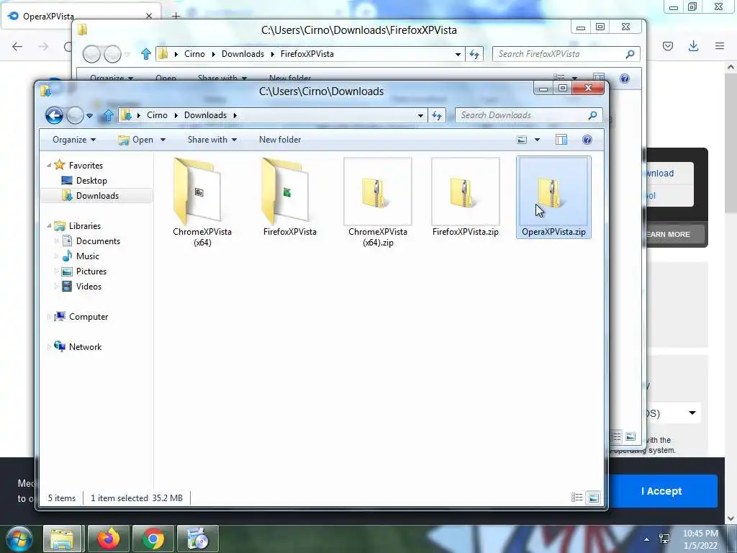
Task: Click the I Accept cookie button
Action: (x=661, y=491)
